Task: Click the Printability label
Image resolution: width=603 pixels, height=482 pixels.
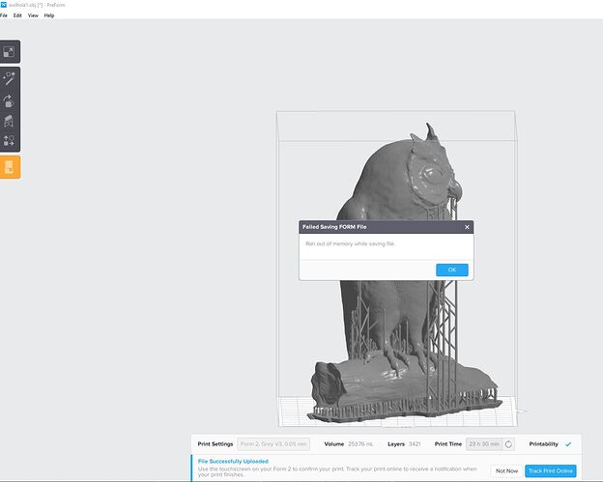Action: 543,444
